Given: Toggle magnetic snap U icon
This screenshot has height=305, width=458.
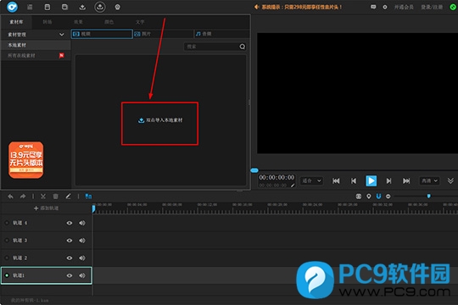Looking at the screenshot, I should 378,197.
